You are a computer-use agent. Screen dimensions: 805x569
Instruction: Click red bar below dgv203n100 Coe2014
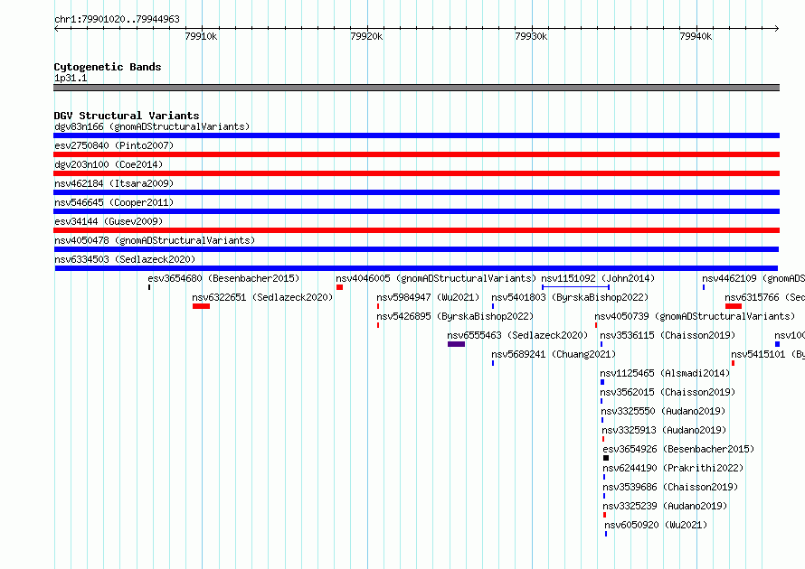point(416,173)
